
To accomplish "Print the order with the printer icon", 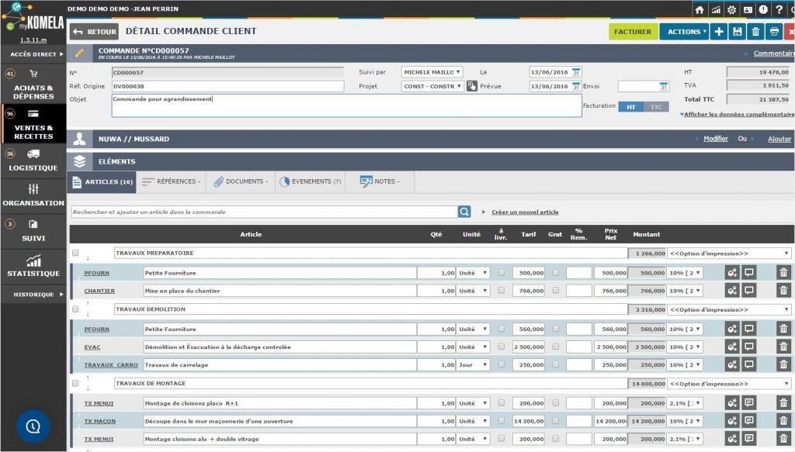I will click(773, 32).
